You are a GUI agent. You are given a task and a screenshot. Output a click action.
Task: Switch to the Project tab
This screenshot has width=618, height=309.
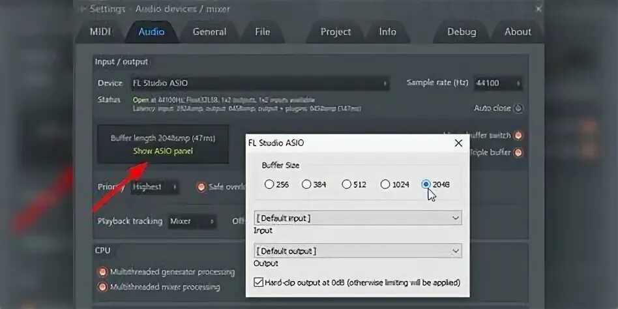(336, 32)
